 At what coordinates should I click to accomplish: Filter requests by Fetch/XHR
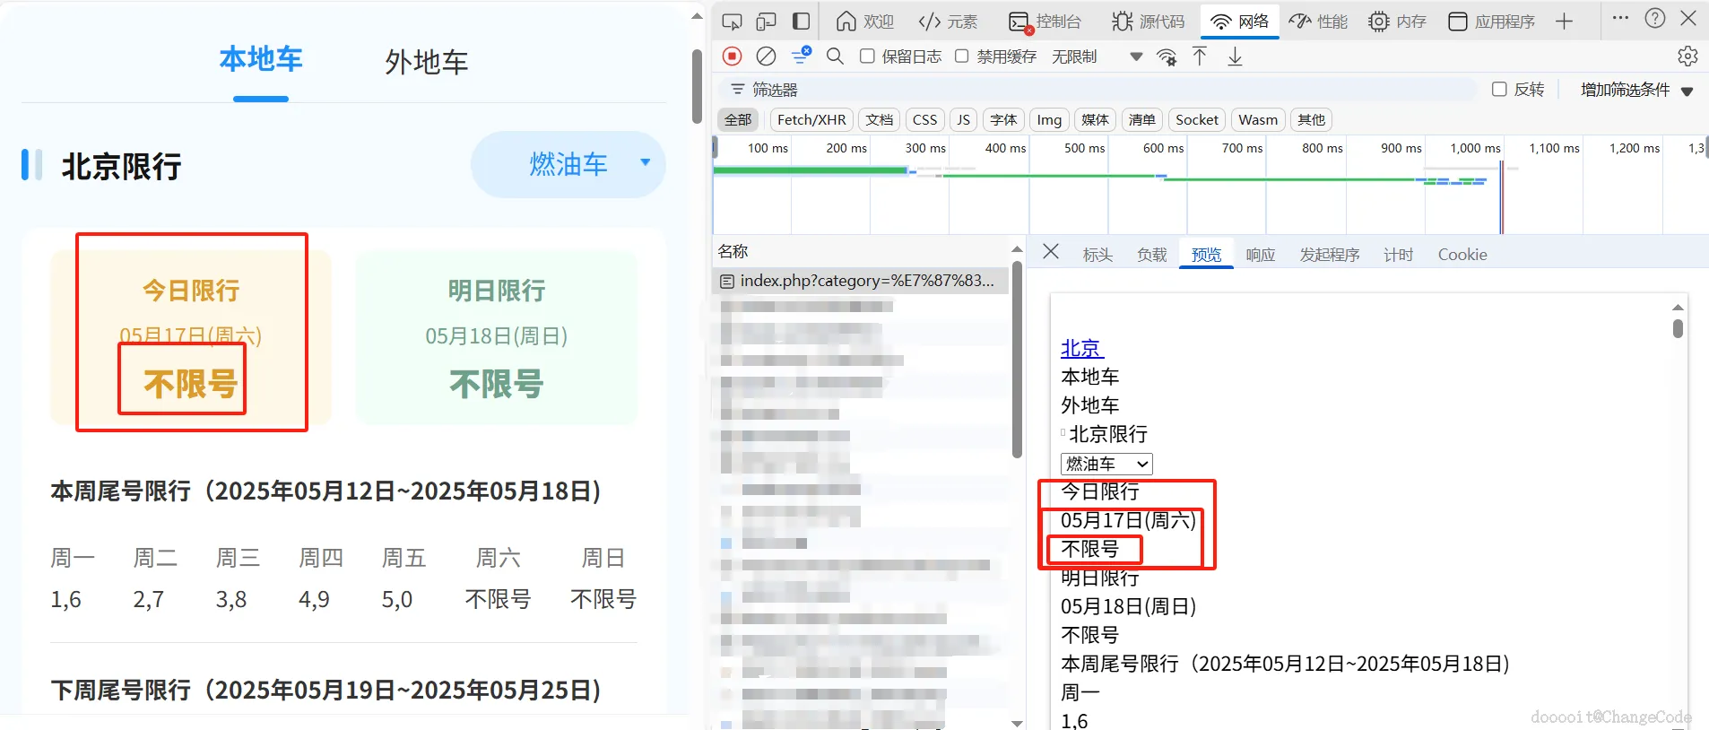click(811, 119)
